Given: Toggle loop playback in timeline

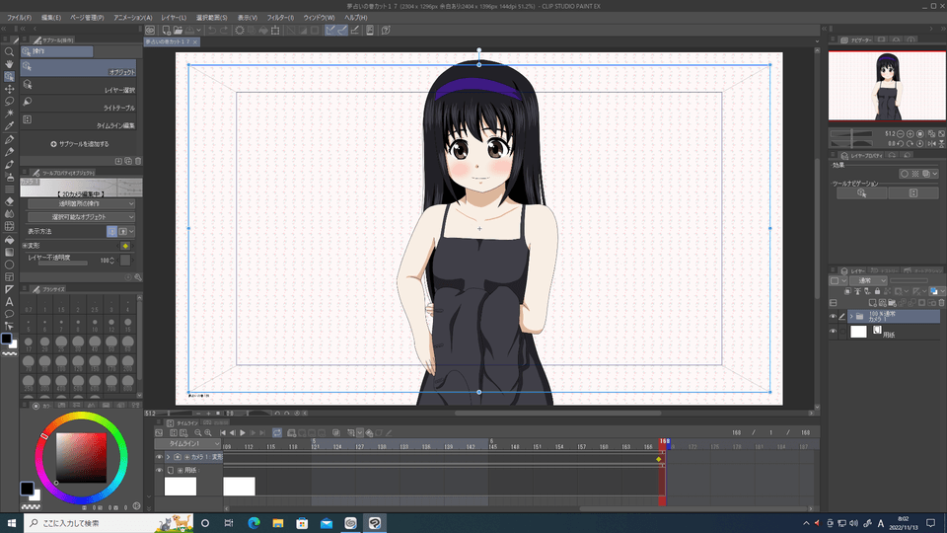Looking at the screenshot, I should [x=276, y=432].
